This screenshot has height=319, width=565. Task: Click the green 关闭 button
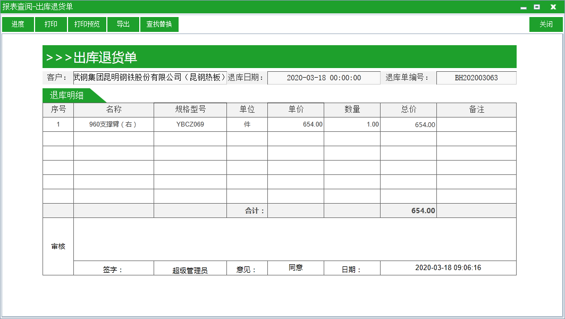click(546, 24)
